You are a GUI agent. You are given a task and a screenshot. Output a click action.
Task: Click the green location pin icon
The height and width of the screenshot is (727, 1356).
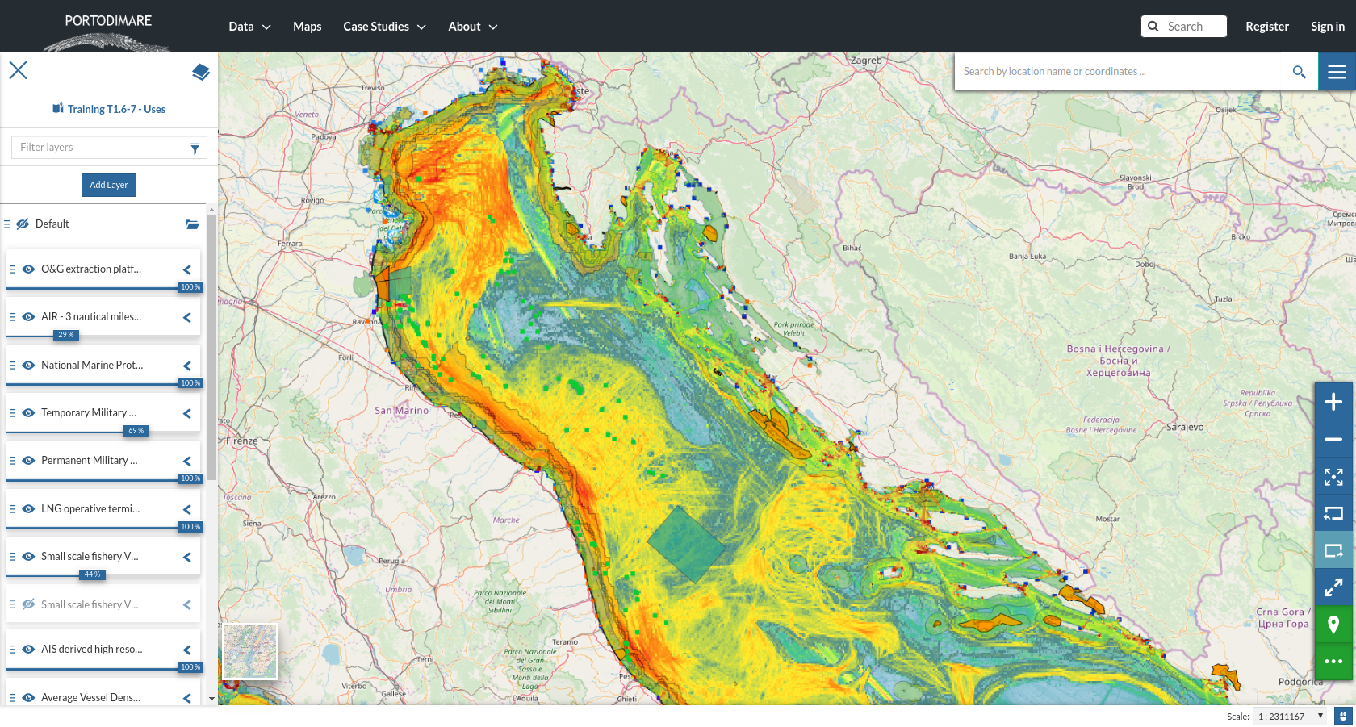point(1333,625)
